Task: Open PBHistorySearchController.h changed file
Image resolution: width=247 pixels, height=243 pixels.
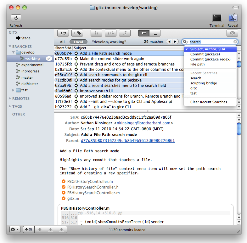Action: [93, 187]
